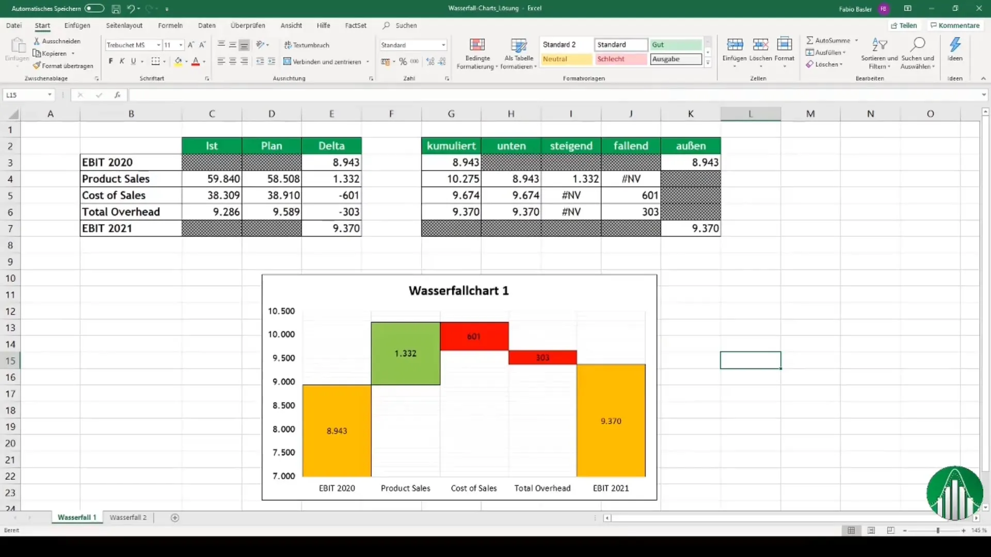Expand the formula bar arrow
This screenshot has width=991, height=557.
point(984,95)
